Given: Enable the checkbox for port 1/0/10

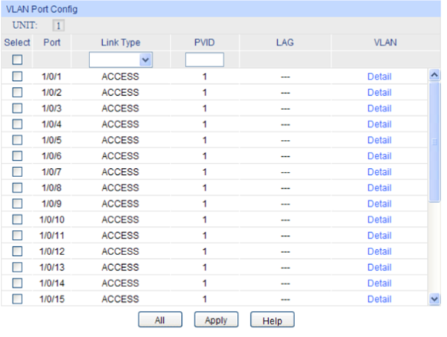Looking at the screenshot, I should click(16, 219).
